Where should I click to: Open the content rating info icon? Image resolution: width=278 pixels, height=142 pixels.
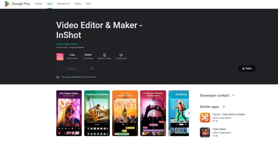(x=125, y=58)
